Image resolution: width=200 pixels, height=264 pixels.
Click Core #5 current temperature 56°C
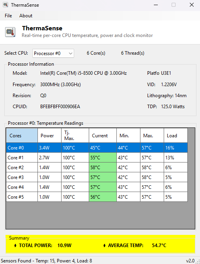[x=103, y=197]
